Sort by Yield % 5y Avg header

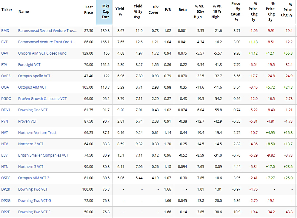[138, 12]
